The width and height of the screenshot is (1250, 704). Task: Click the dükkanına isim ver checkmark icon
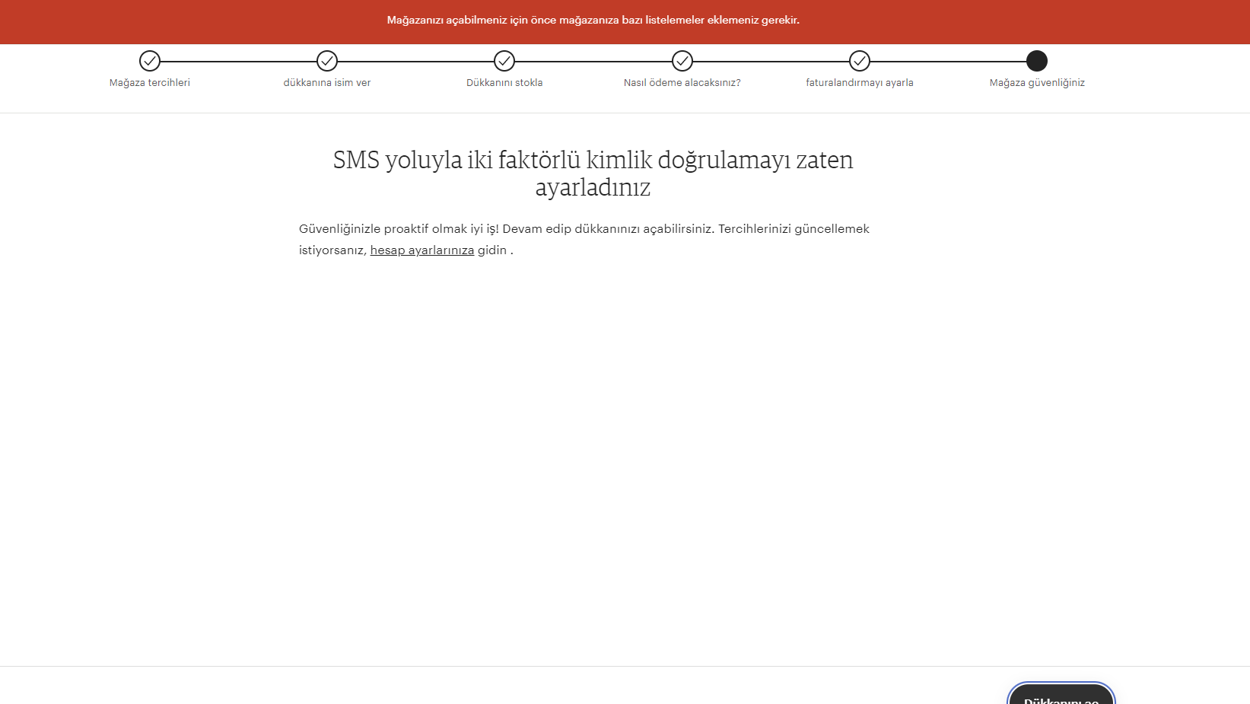(327, 61)
